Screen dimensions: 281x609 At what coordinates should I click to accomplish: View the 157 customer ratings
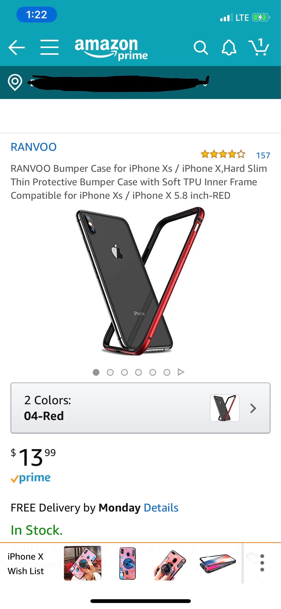(263, 155)
